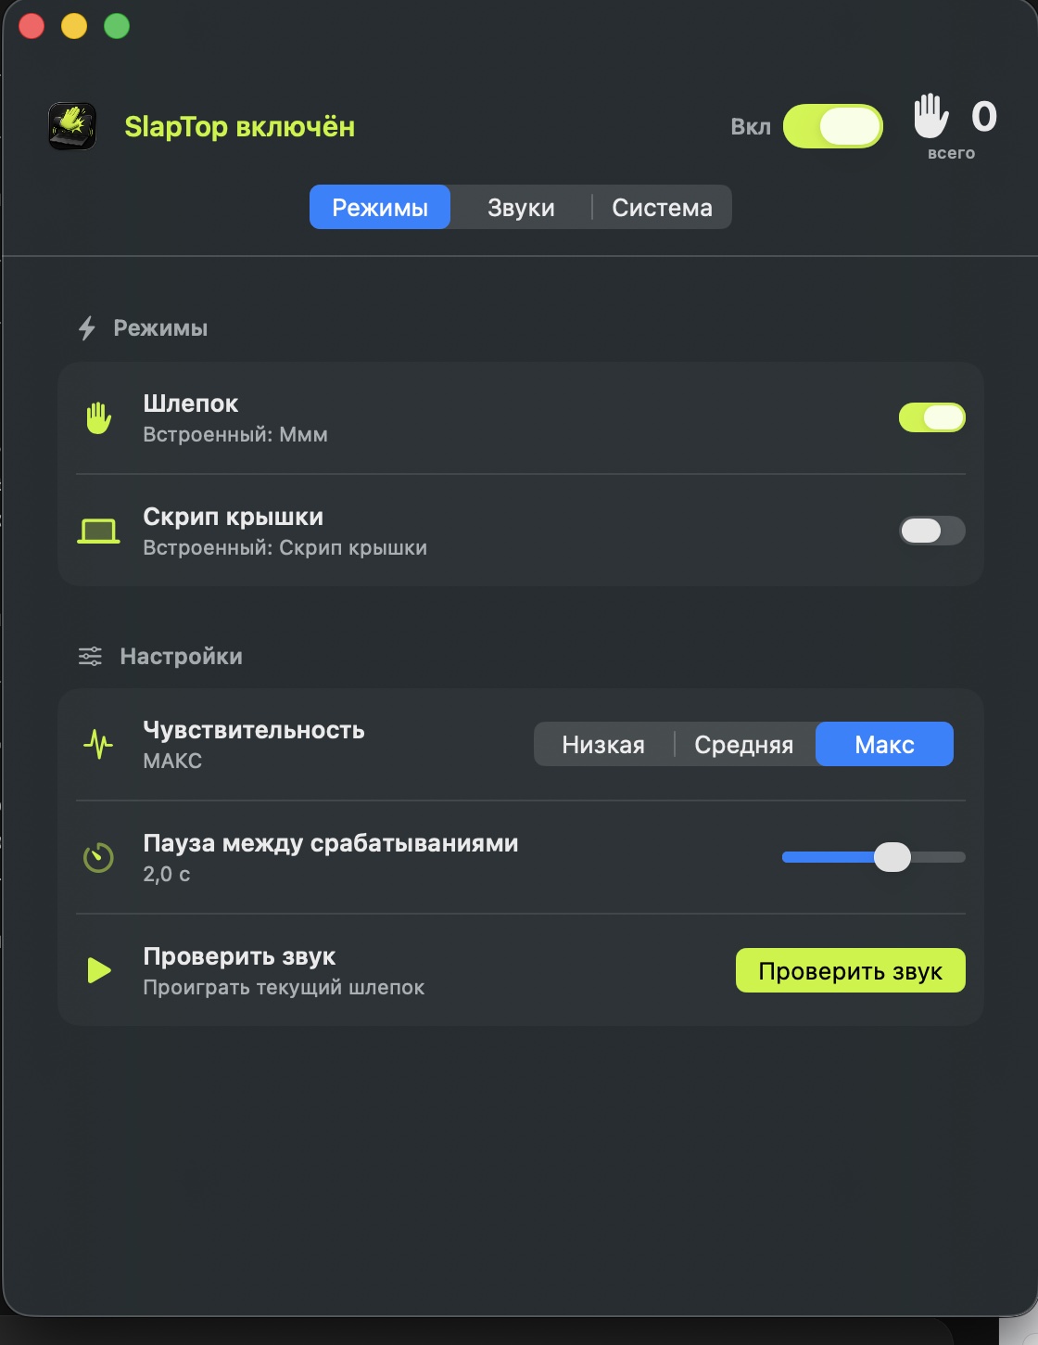Disable the Шлепок mode toggle
Image resolution: width=1038 pixels, height=1345 pixels.
932,417
